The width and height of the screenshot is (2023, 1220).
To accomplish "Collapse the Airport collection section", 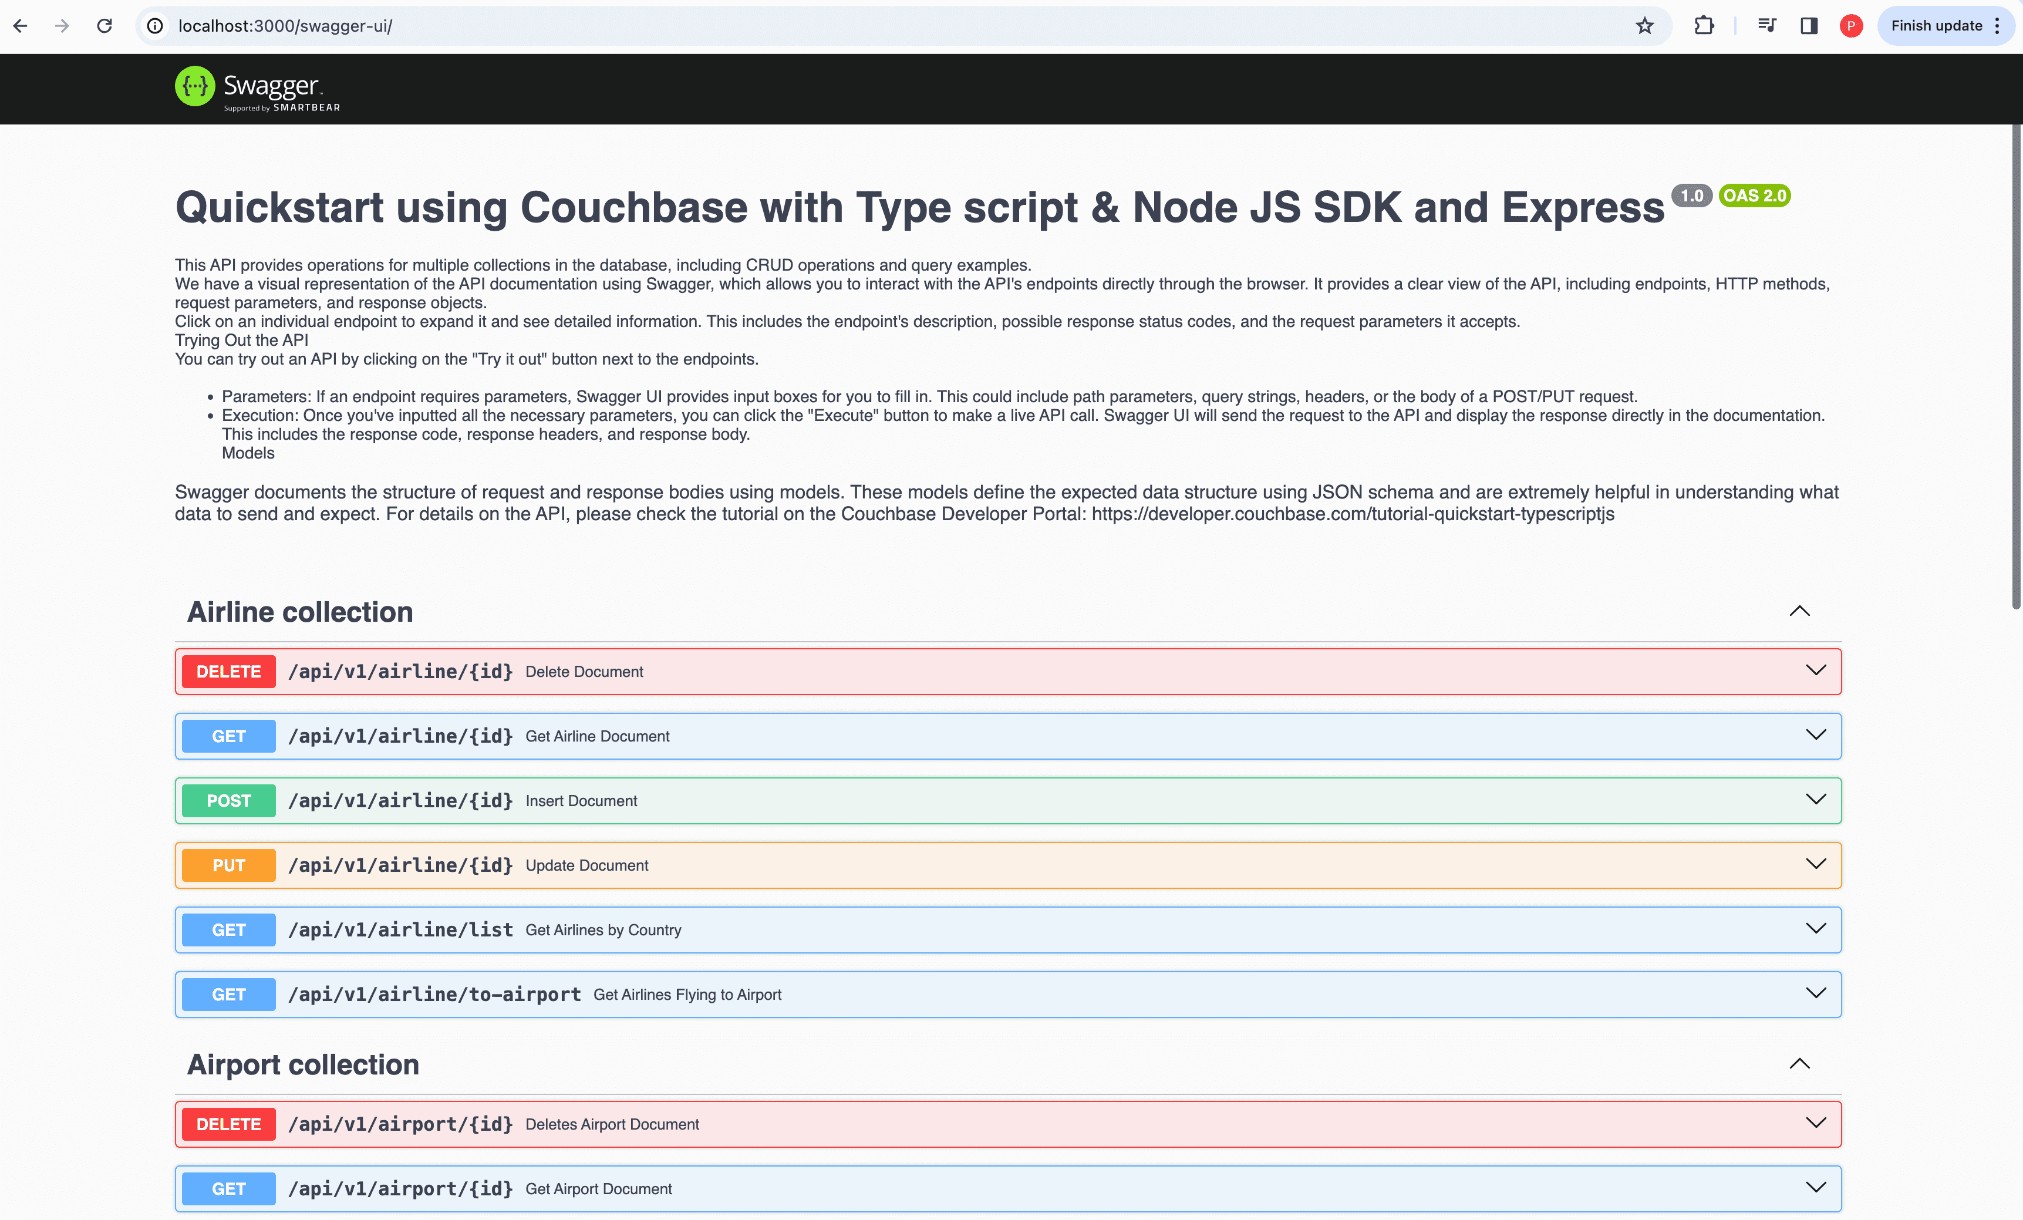I will (1799, 1064).
